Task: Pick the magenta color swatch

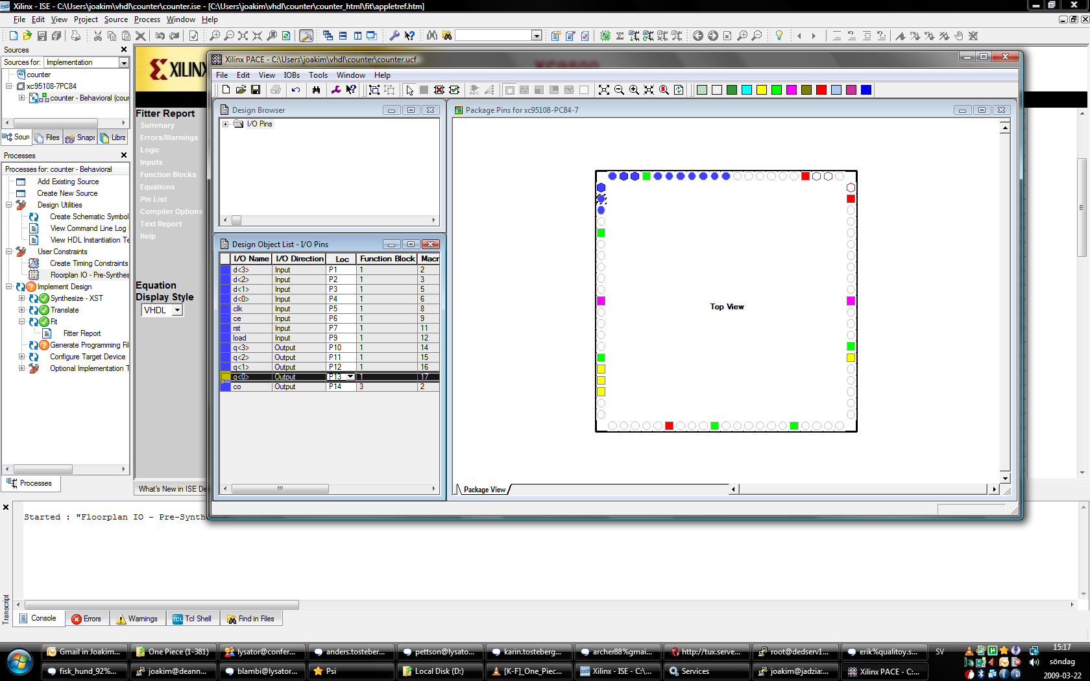Action: pyautogui.click(x=792, y=90)
